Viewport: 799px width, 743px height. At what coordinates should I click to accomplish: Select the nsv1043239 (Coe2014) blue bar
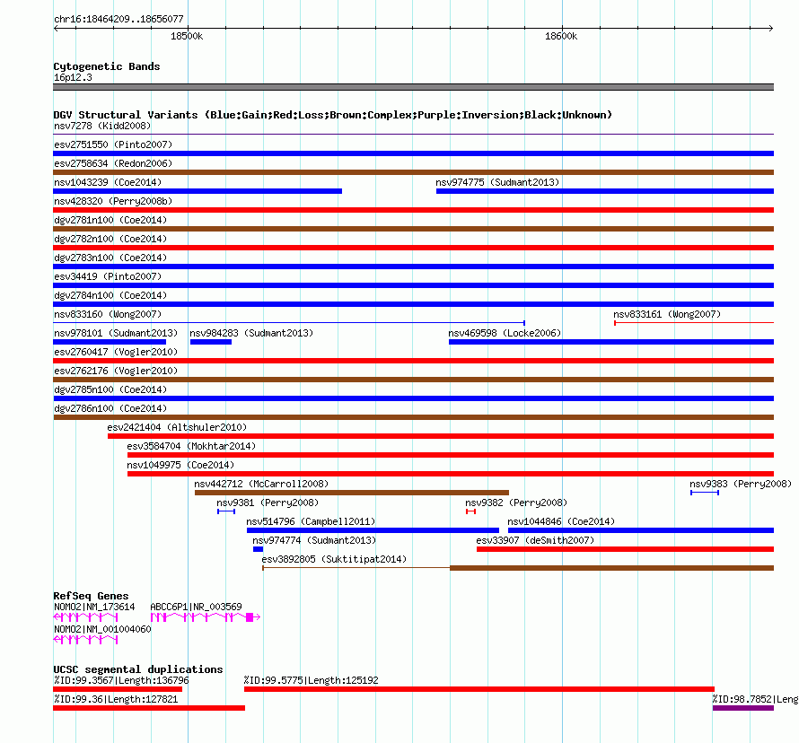(x=198, y=191)
